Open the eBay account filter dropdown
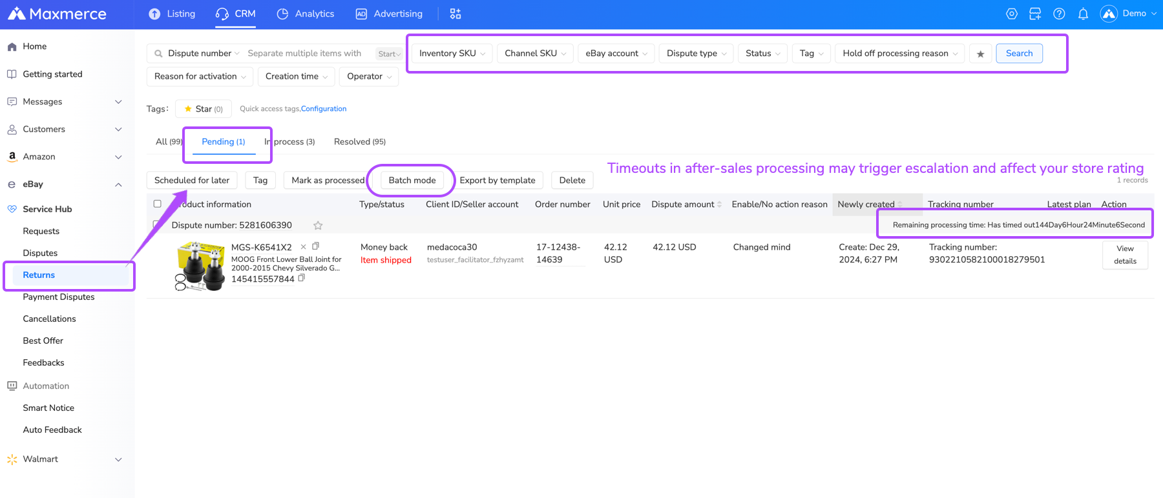 [x=616, y=54]
